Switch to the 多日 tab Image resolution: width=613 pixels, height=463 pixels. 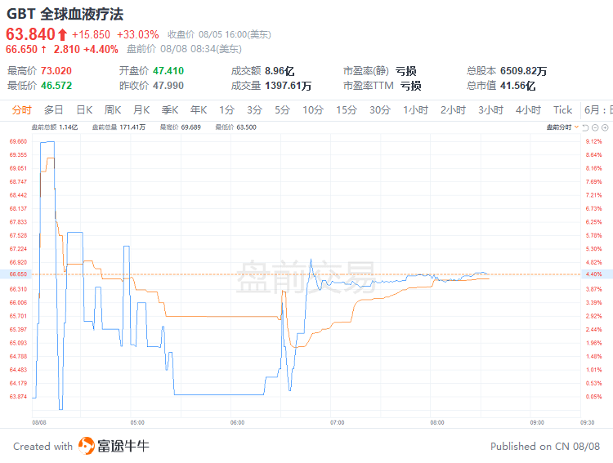(54, 110)
